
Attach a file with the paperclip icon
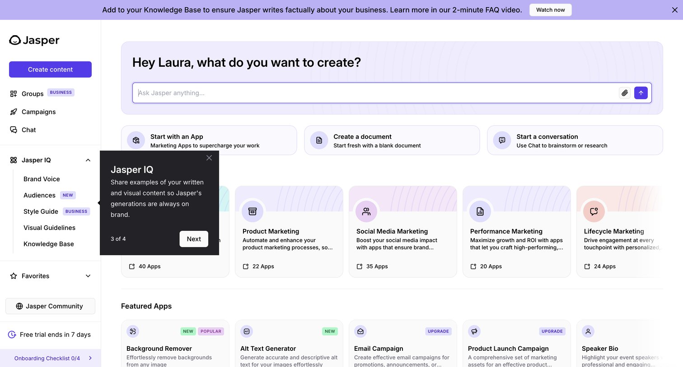(x=625, y=93)
